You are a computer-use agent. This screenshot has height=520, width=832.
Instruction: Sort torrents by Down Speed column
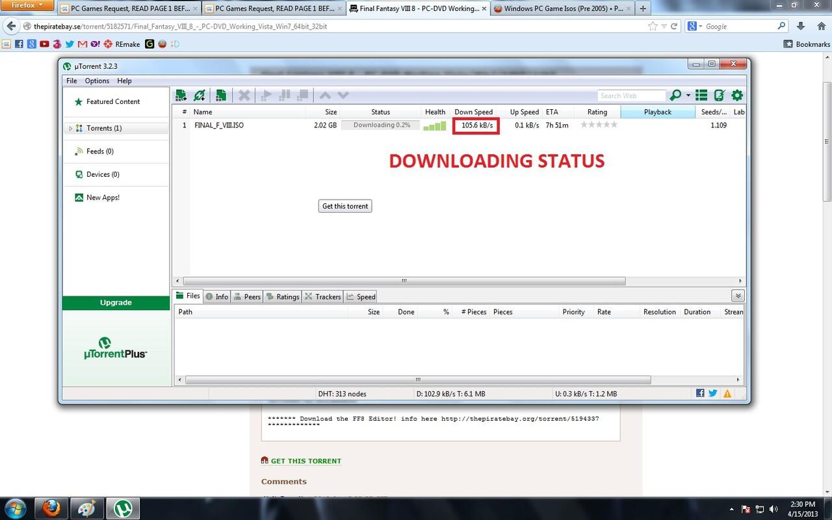[x=473, y=112]
